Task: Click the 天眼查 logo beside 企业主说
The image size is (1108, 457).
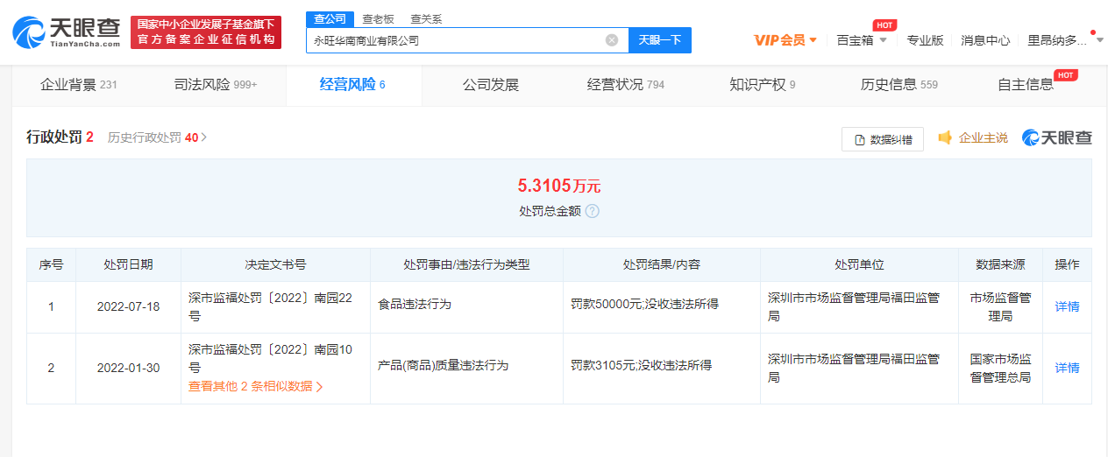Action: (1057, 137)
